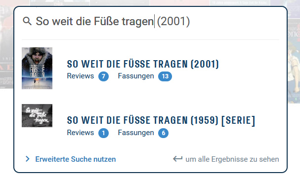300x178 pixels.
Task: Click the Fassungen count badge showing 13
Action: (x=165, y=76)
